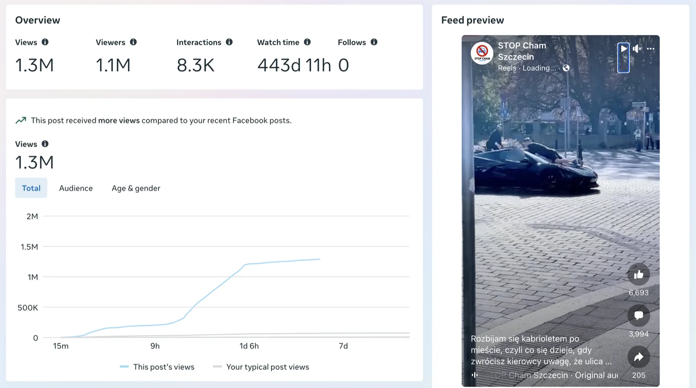Open the info icon next to Interactions
The height and width of the screenshot is (388, 696).
pos(229,42)
